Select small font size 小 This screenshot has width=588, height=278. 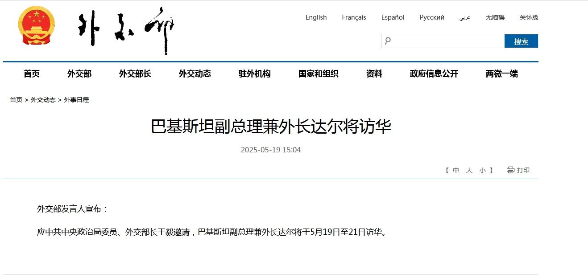click(x=482, y=170)
